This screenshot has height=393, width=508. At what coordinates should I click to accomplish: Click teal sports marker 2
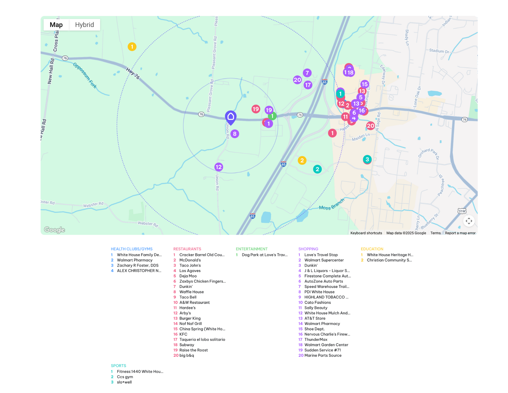click(x=317, y=169)
